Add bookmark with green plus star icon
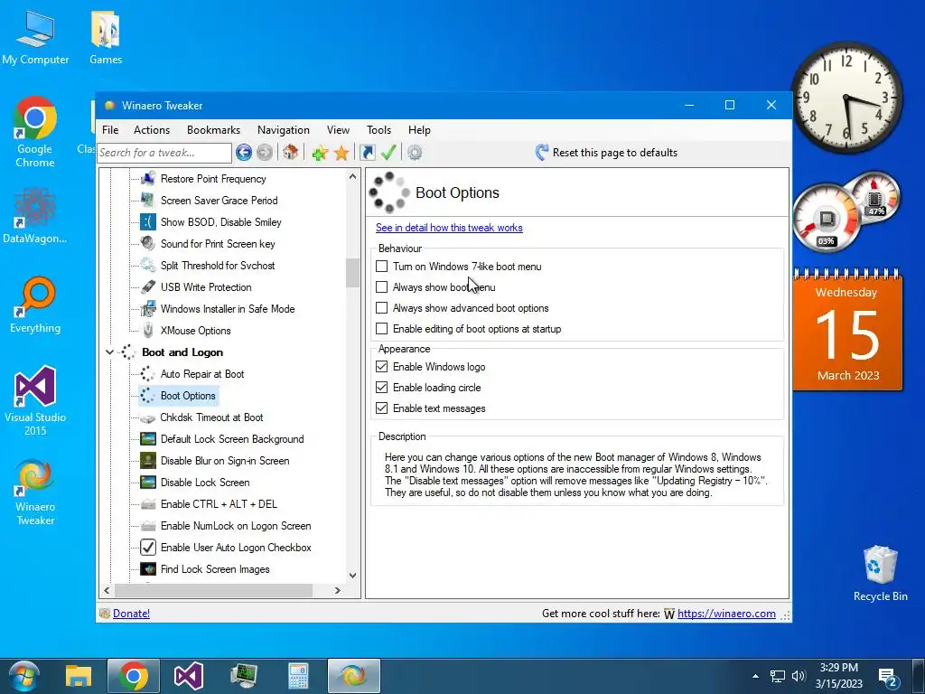 tap(320, 153)
